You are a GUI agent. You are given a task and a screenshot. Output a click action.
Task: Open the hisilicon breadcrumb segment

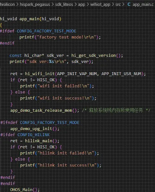point(7,4)
